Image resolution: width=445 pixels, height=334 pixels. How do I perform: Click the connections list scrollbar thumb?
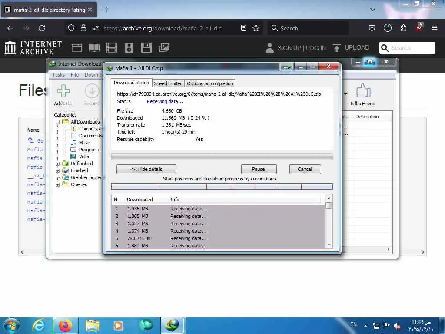pos(329,205)
